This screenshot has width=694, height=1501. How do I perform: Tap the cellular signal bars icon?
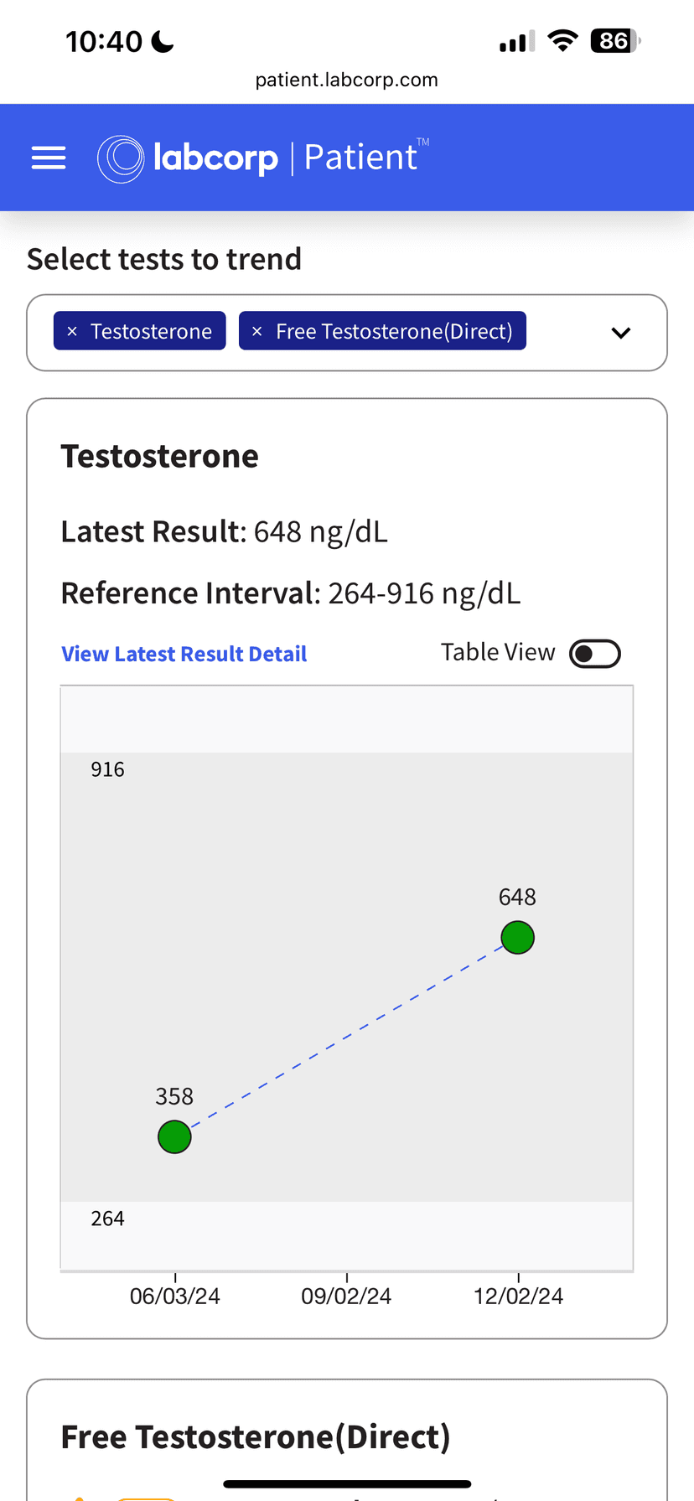click(517, 41)
